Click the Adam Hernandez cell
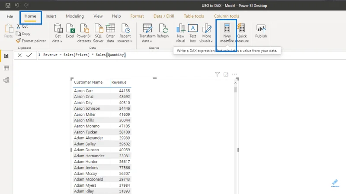 [89, 156]
